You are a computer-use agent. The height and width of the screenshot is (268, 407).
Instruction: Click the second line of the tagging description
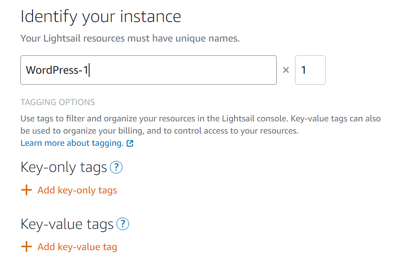coord(160,131)
